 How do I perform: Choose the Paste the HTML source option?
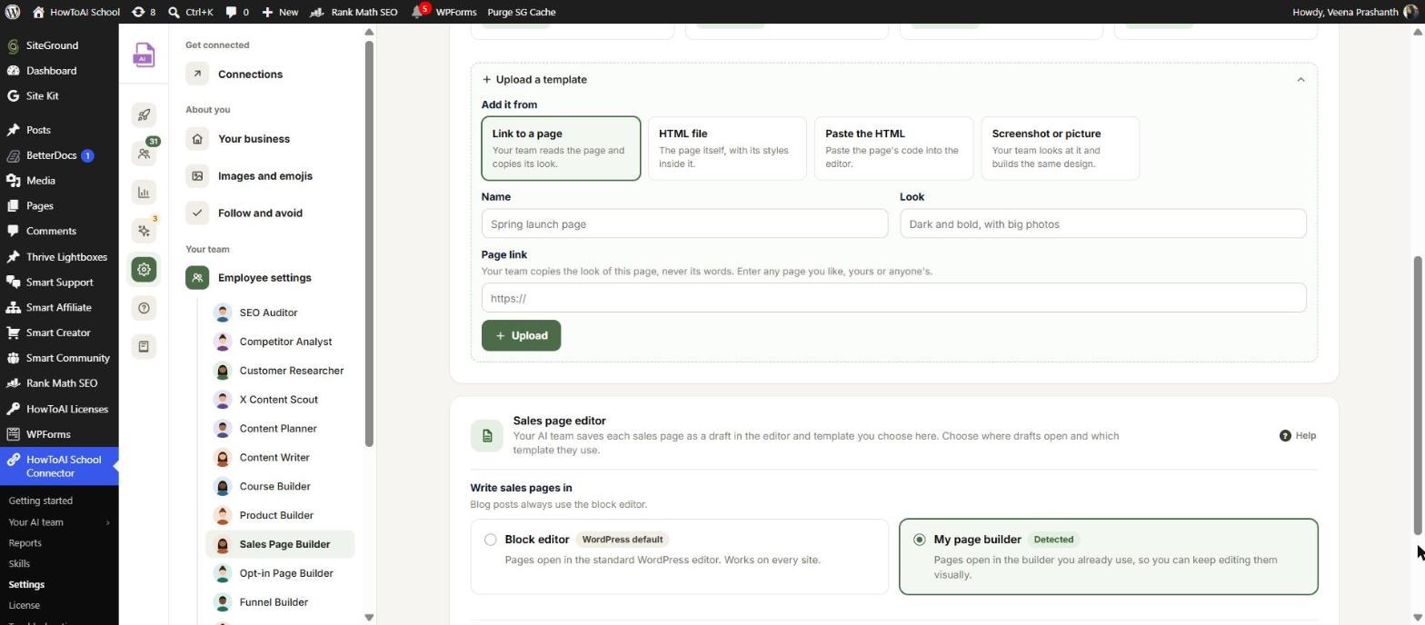[x=893, y=148]
